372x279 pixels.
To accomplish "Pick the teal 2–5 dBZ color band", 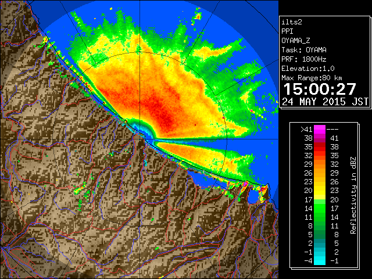I will pyautogui.click(x=320, y=243).
